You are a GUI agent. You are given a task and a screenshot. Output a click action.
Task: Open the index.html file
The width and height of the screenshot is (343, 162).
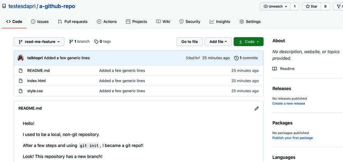36,81
